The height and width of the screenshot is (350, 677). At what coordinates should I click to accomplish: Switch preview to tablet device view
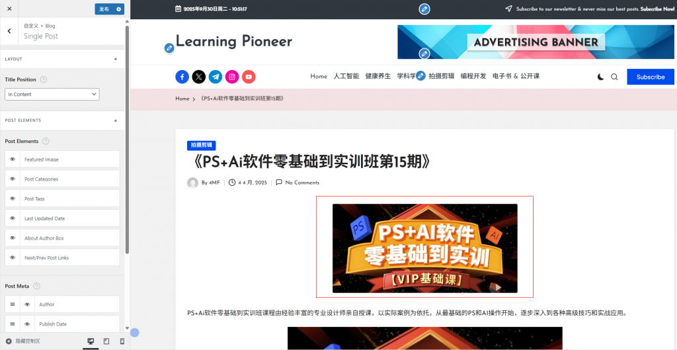[106, 341]
